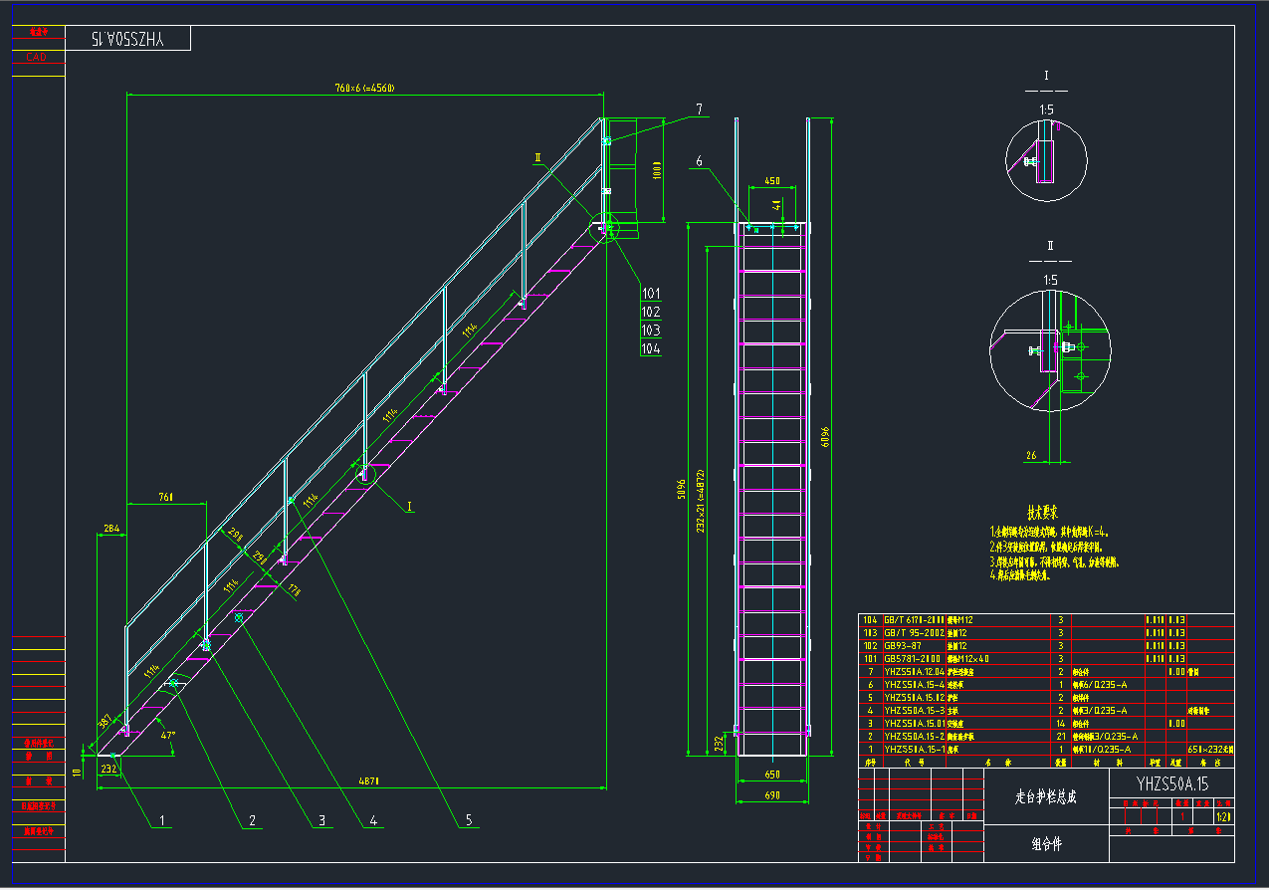
Task: Click the "284" dimension near the stair base
Action: 109,529
